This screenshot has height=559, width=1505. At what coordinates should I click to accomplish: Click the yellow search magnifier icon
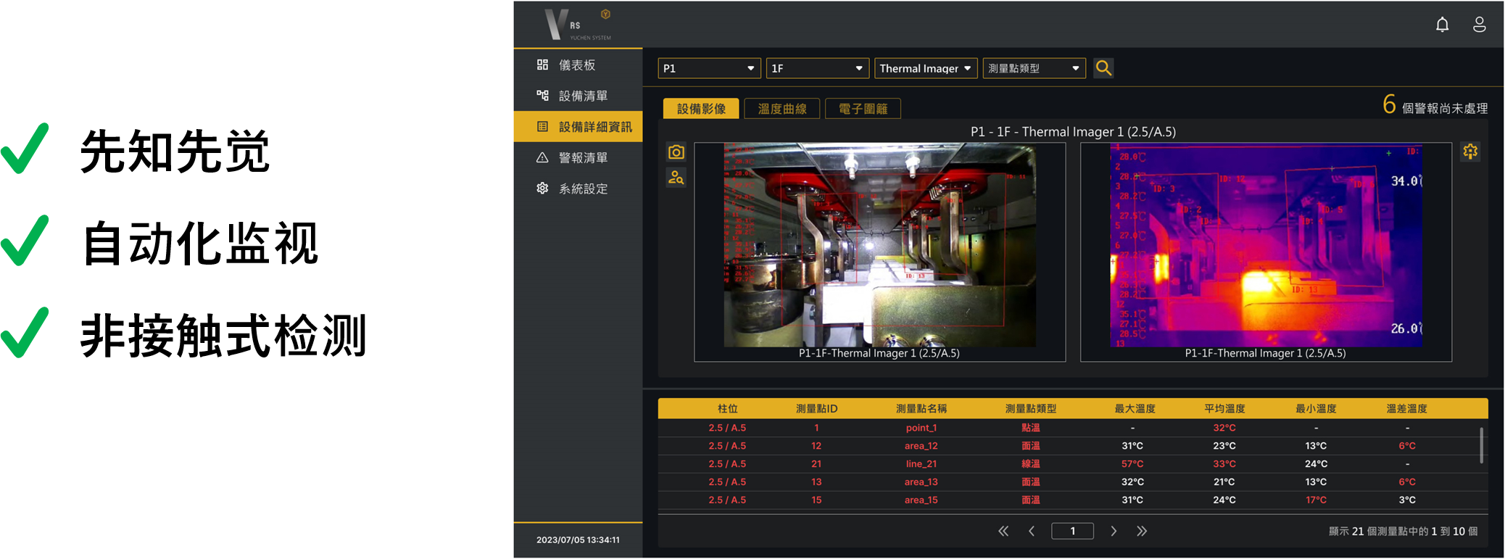tap(1103, 68)
